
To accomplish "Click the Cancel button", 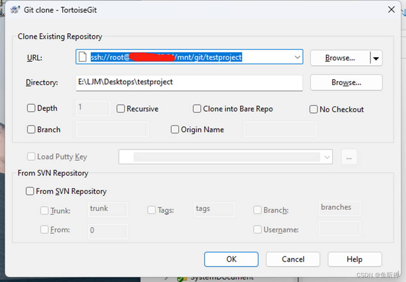I will coord(293,259).
